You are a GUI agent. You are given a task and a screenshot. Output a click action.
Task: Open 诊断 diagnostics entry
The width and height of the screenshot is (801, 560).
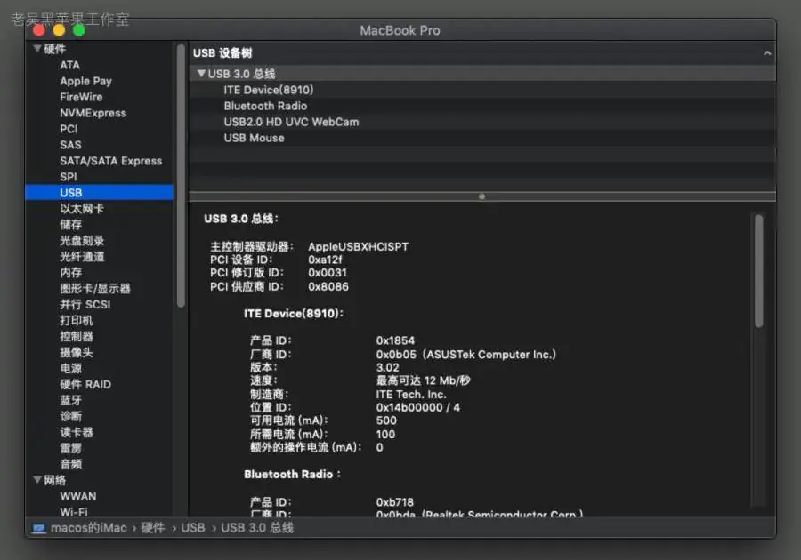point(70,416)
